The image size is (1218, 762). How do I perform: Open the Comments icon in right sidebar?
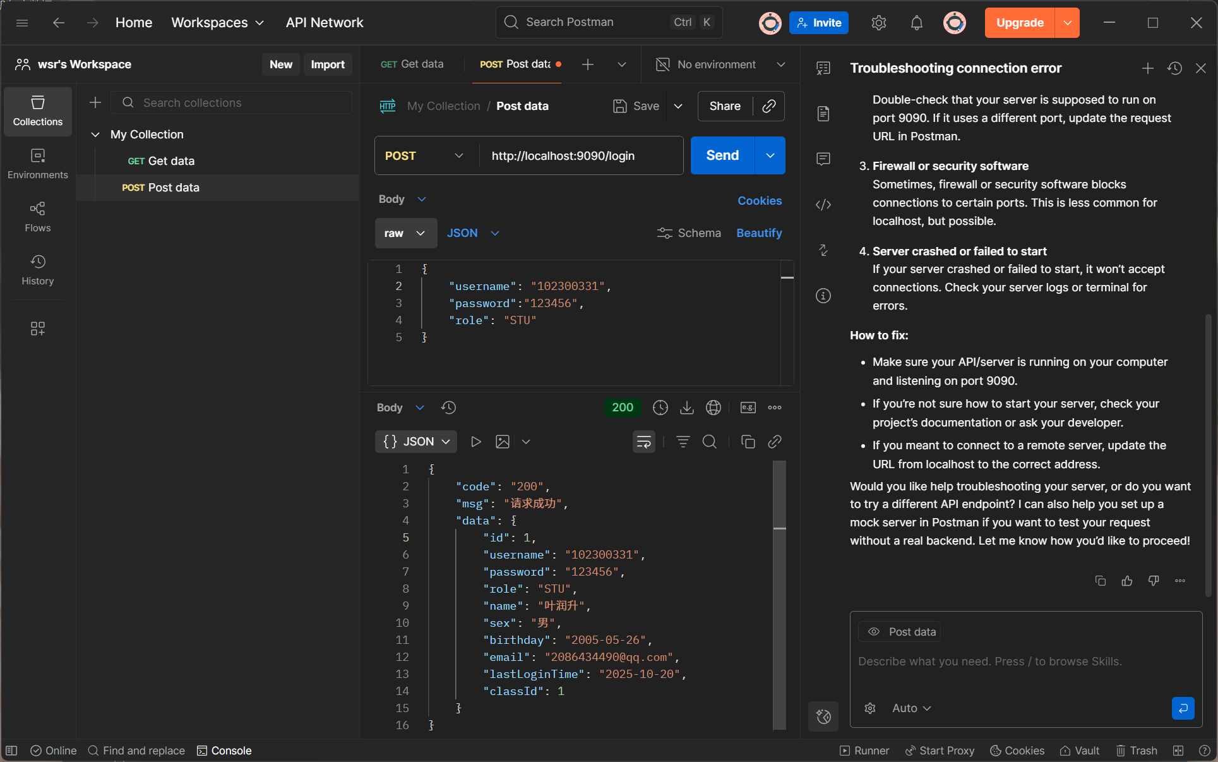pos(823,159)
